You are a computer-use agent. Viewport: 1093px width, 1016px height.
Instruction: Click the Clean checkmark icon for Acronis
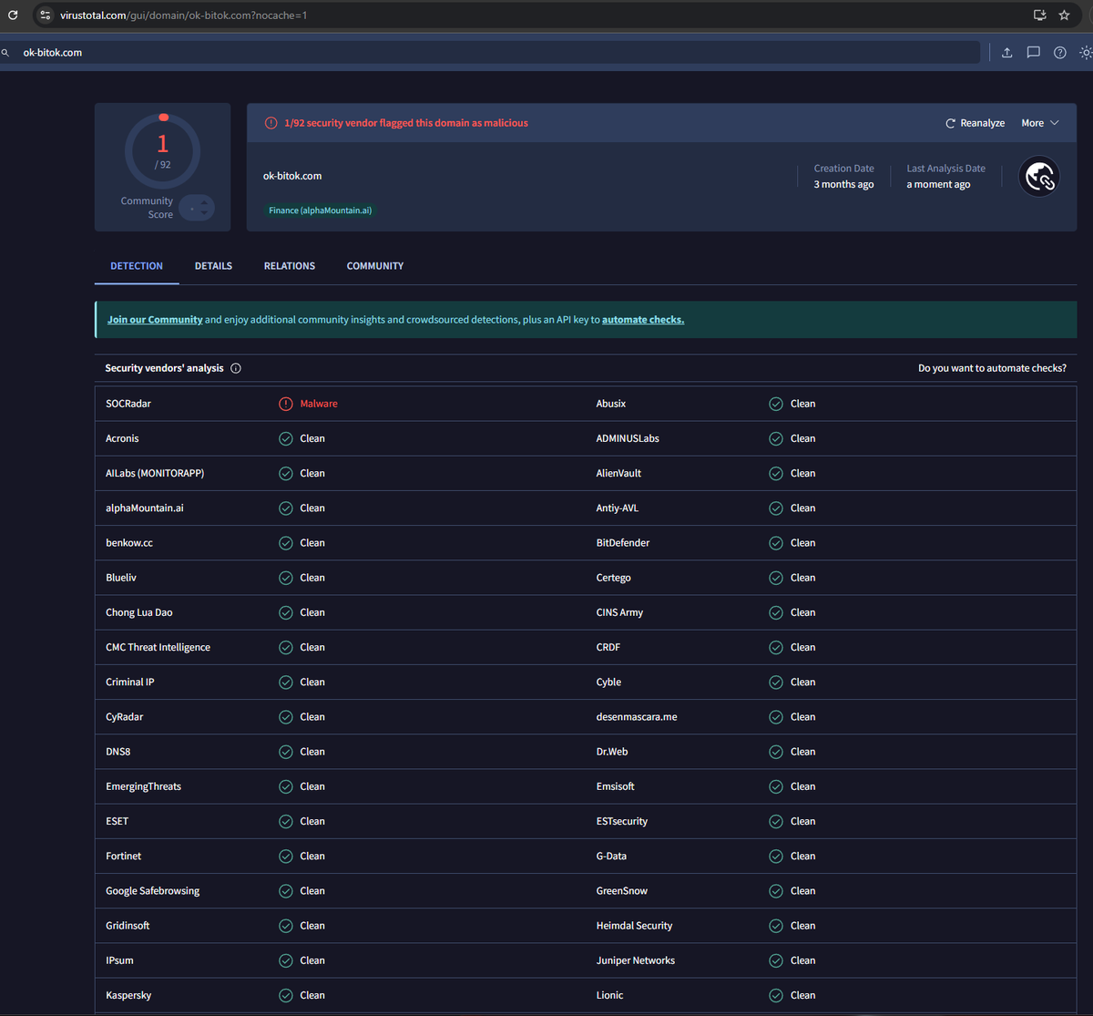click(x=286, y=438)
